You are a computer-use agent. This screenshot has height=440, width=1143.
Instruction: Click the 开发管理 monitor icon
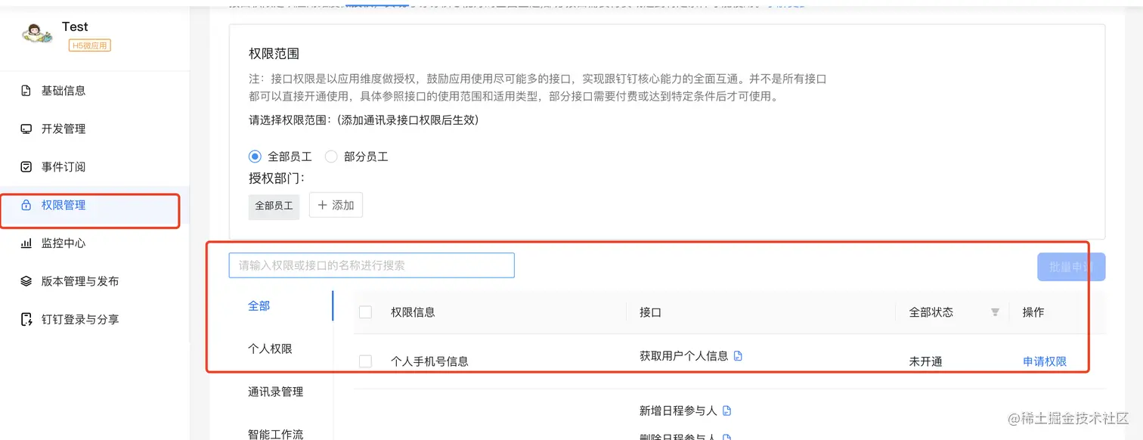tap(26, 129)
